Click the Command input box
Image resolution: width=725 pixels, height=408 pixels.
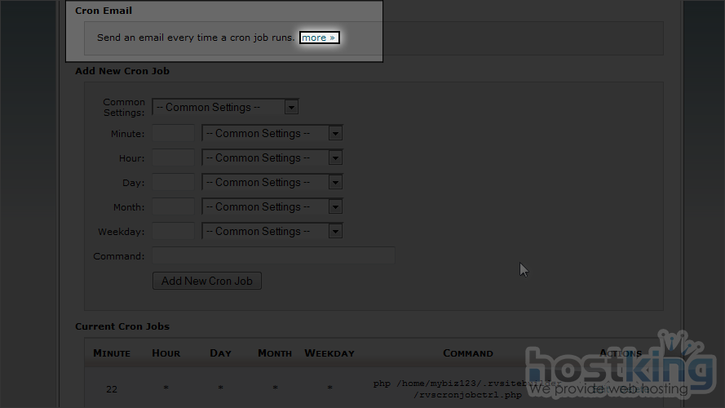point(273,256)
